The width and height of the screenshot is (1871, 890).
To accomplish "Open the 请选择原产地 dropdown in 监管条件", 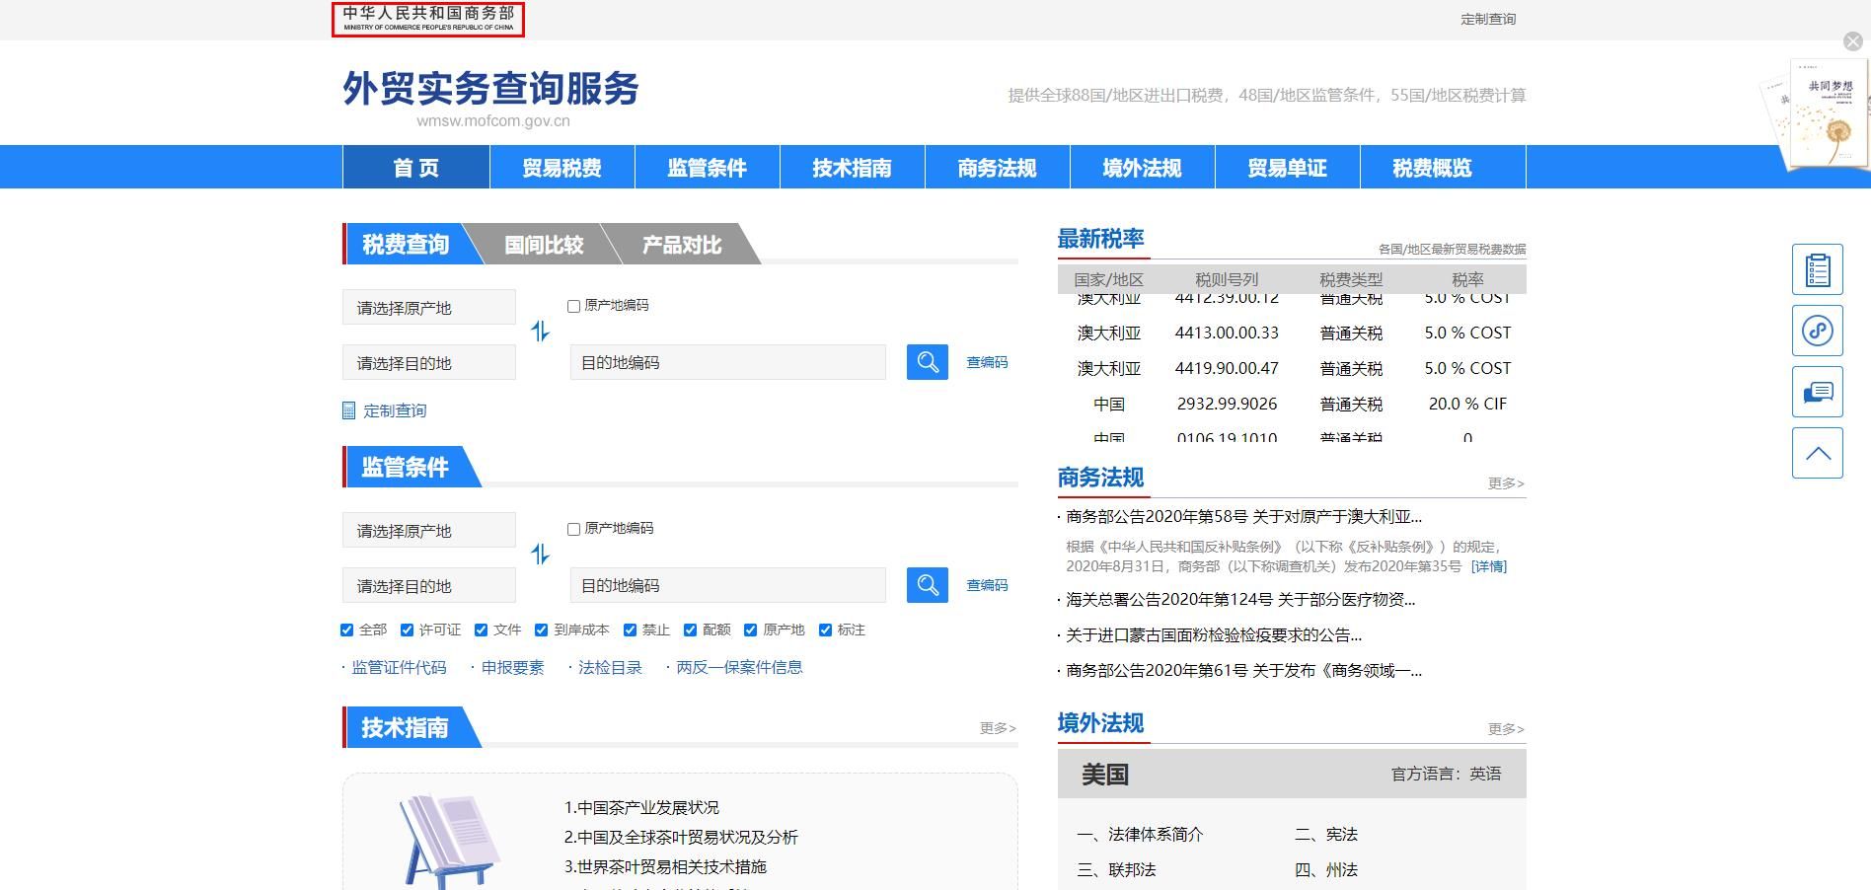I will (428, 530).
